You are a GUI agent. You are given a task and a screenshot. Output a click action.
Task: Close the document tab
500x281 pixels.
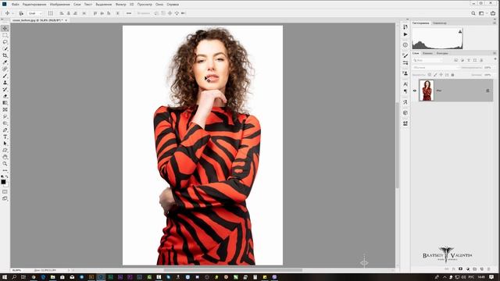click(66, 20)
